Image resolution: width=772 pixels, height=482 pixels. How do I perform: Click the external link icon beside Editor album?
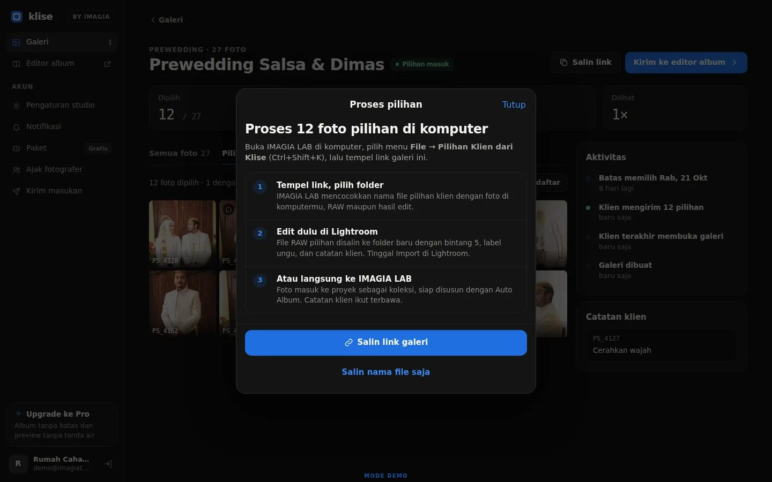pyautogui.click(x=107, y=64)
